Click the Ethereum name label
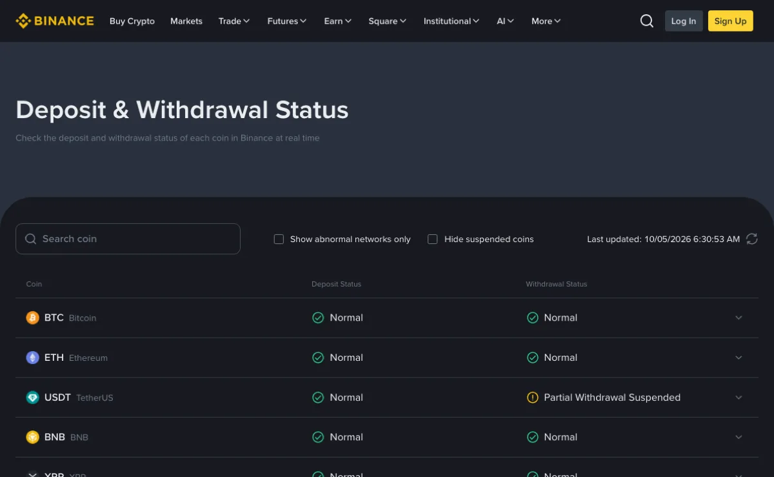774x477 pixels. point(88,358)
